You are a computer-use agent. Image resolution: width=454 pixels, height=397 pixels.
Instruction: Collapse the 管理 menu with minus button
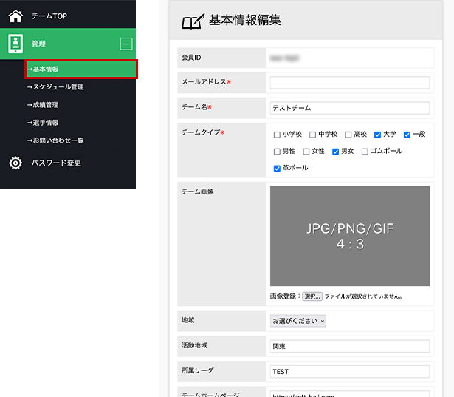pos(125,44)
